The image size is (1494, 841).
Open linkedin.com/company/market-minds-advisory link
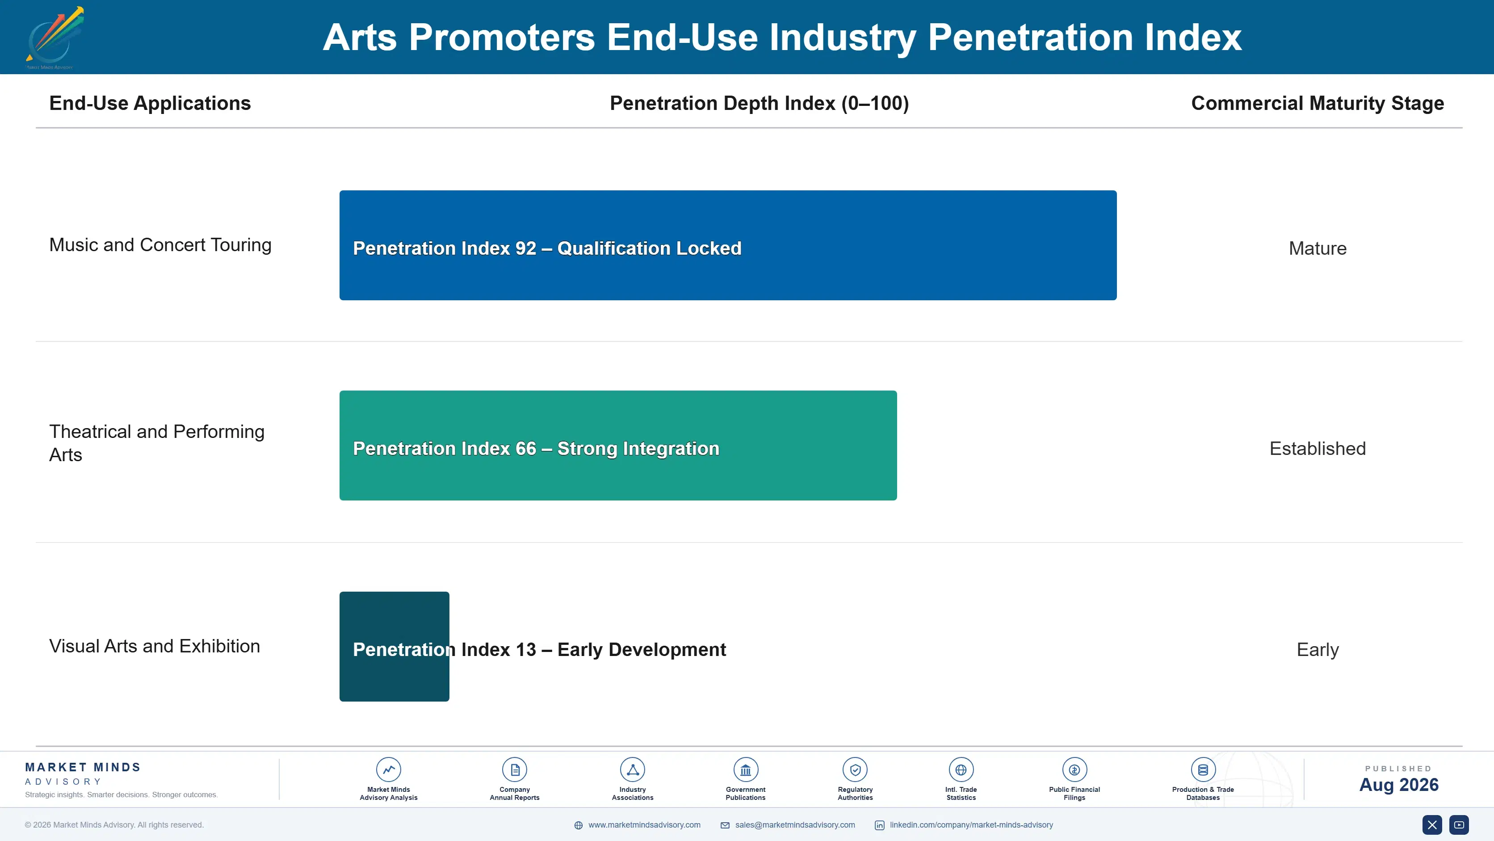(971, 825)
